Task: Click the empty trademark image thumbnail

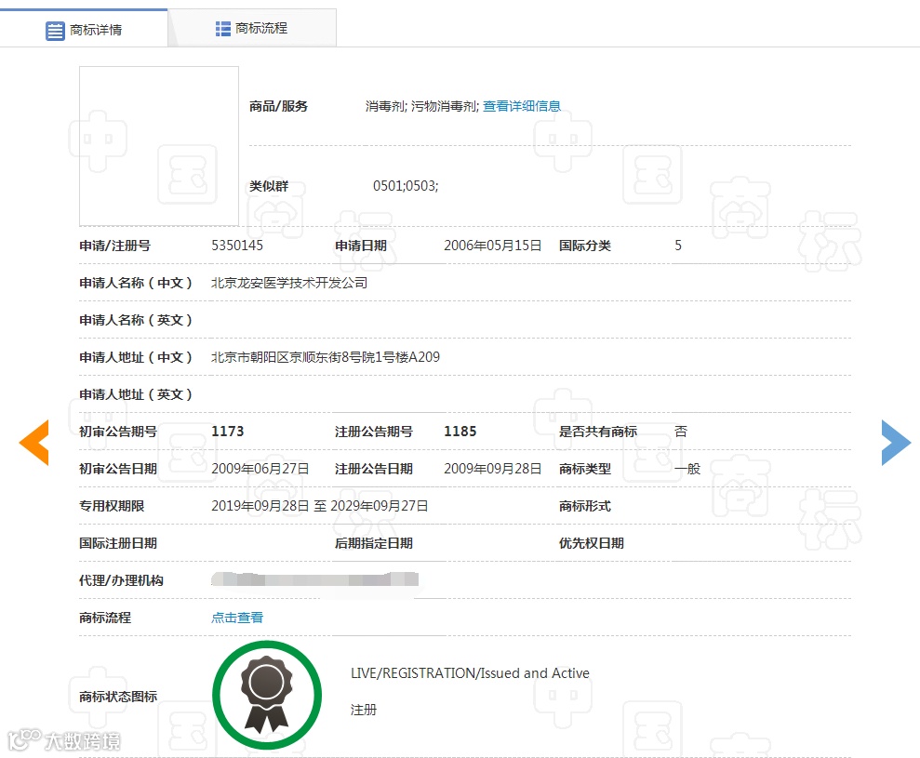Action: click(159, 146)
